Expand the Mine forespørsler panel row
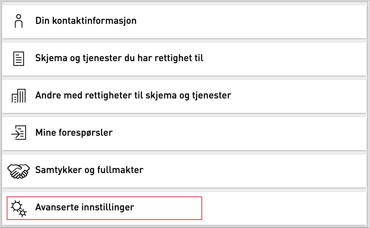Viewport: 370px width, 228px height. [x=184, y=133]
